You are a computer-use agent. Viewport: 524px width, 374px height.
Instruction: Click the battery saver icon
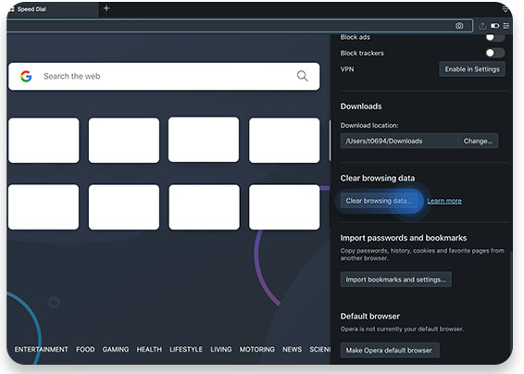pyautogui.click(x=495, y=26)
